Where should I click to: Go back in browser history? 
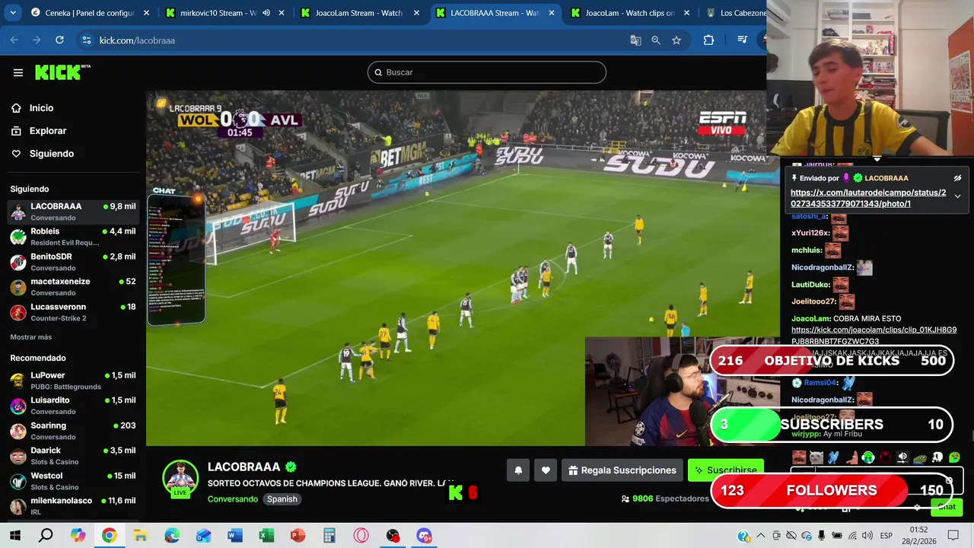[x=14, y=40]
